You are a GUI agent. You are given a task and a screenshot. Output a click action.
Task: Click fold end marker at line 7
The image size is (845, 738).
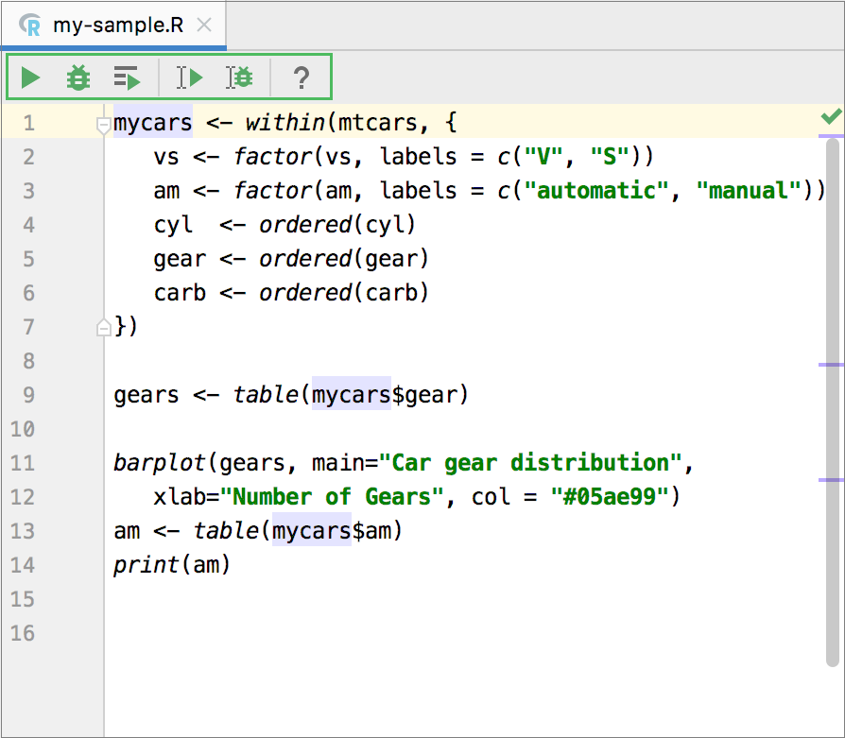[104, 327]
